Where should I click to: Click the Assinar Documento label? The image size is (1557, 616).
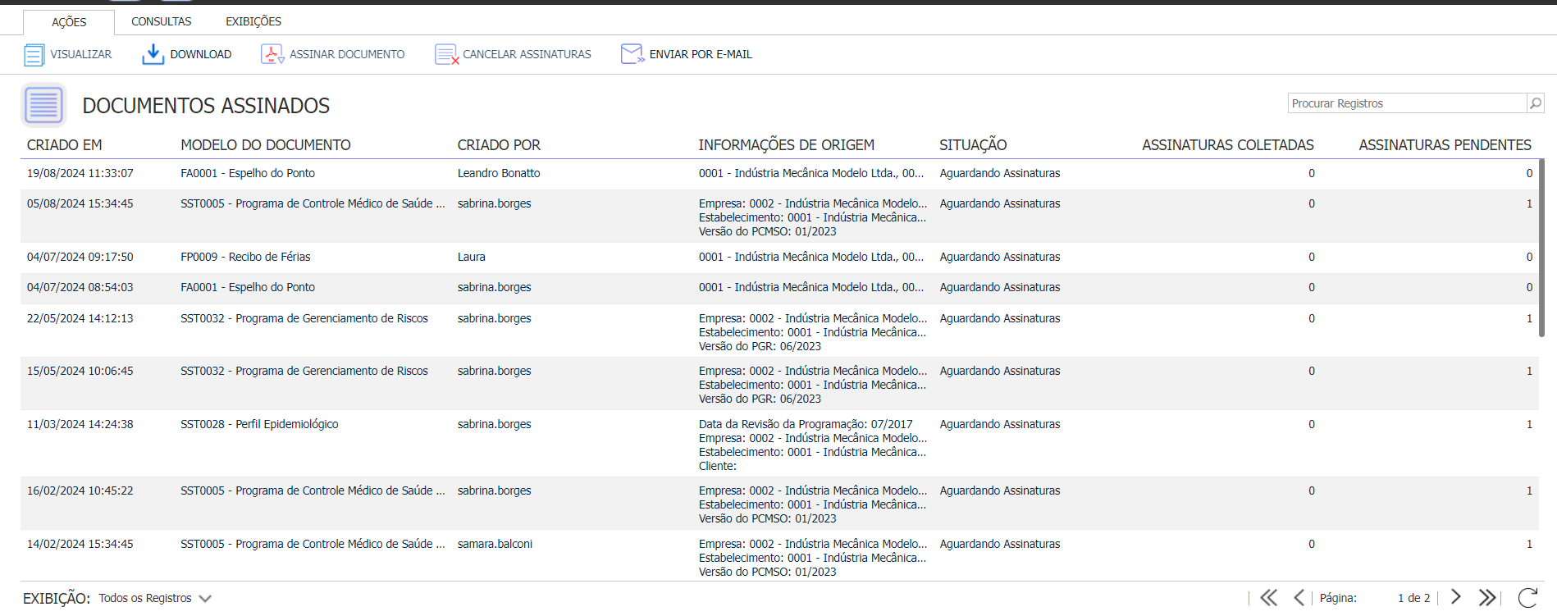(347, 54)
